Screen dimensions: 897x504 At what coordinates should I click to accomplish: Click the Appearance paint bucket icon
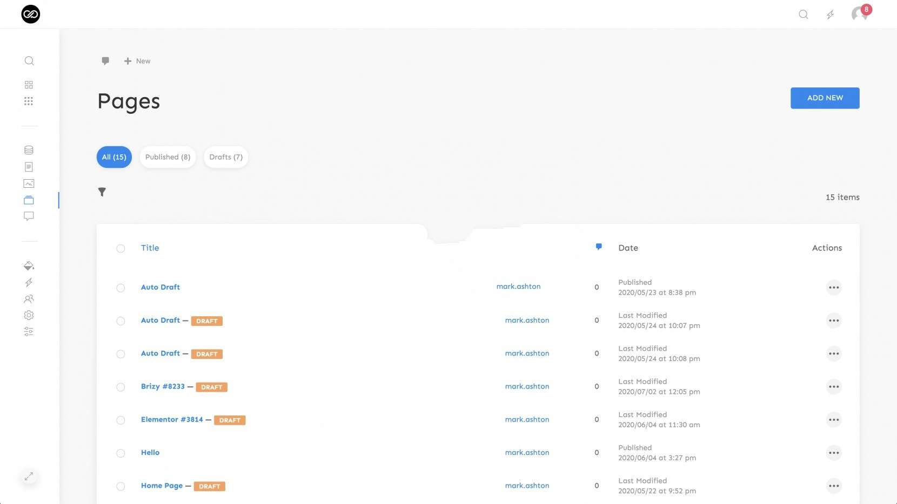(x=29, y=265)
